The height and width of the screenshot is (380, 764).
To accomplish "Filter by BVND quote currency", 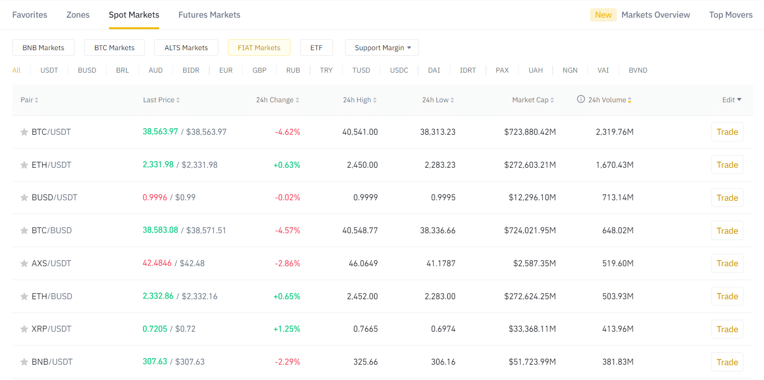I will pos(638,70).
